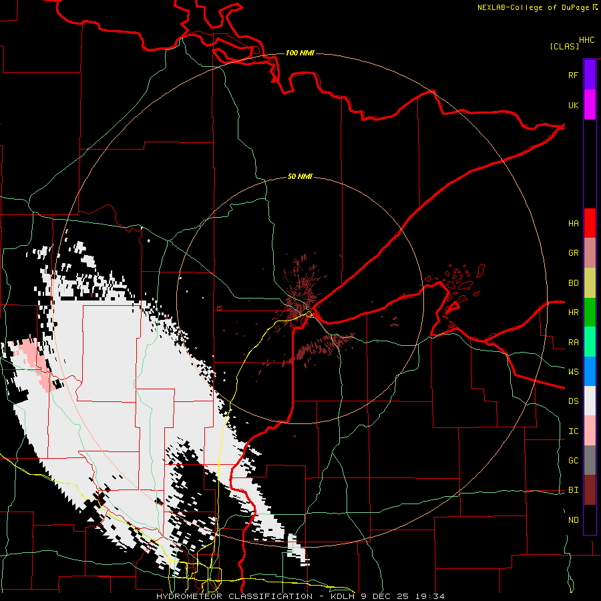Click the HHC product label

click(x=586, y=40)
